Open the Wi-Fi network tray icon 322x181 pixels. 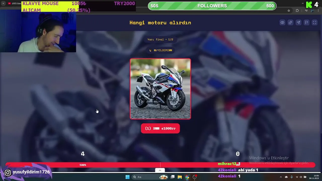coord(297,177)
